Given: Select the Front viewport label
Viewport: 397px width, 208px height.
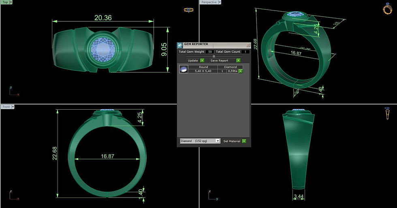Looking at the screenshot, I should pos(6,107).
